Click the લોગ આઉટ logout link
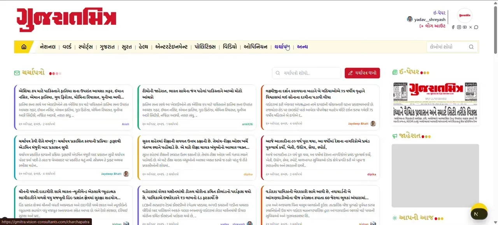The image size is (498, 225). pos(432,26)
